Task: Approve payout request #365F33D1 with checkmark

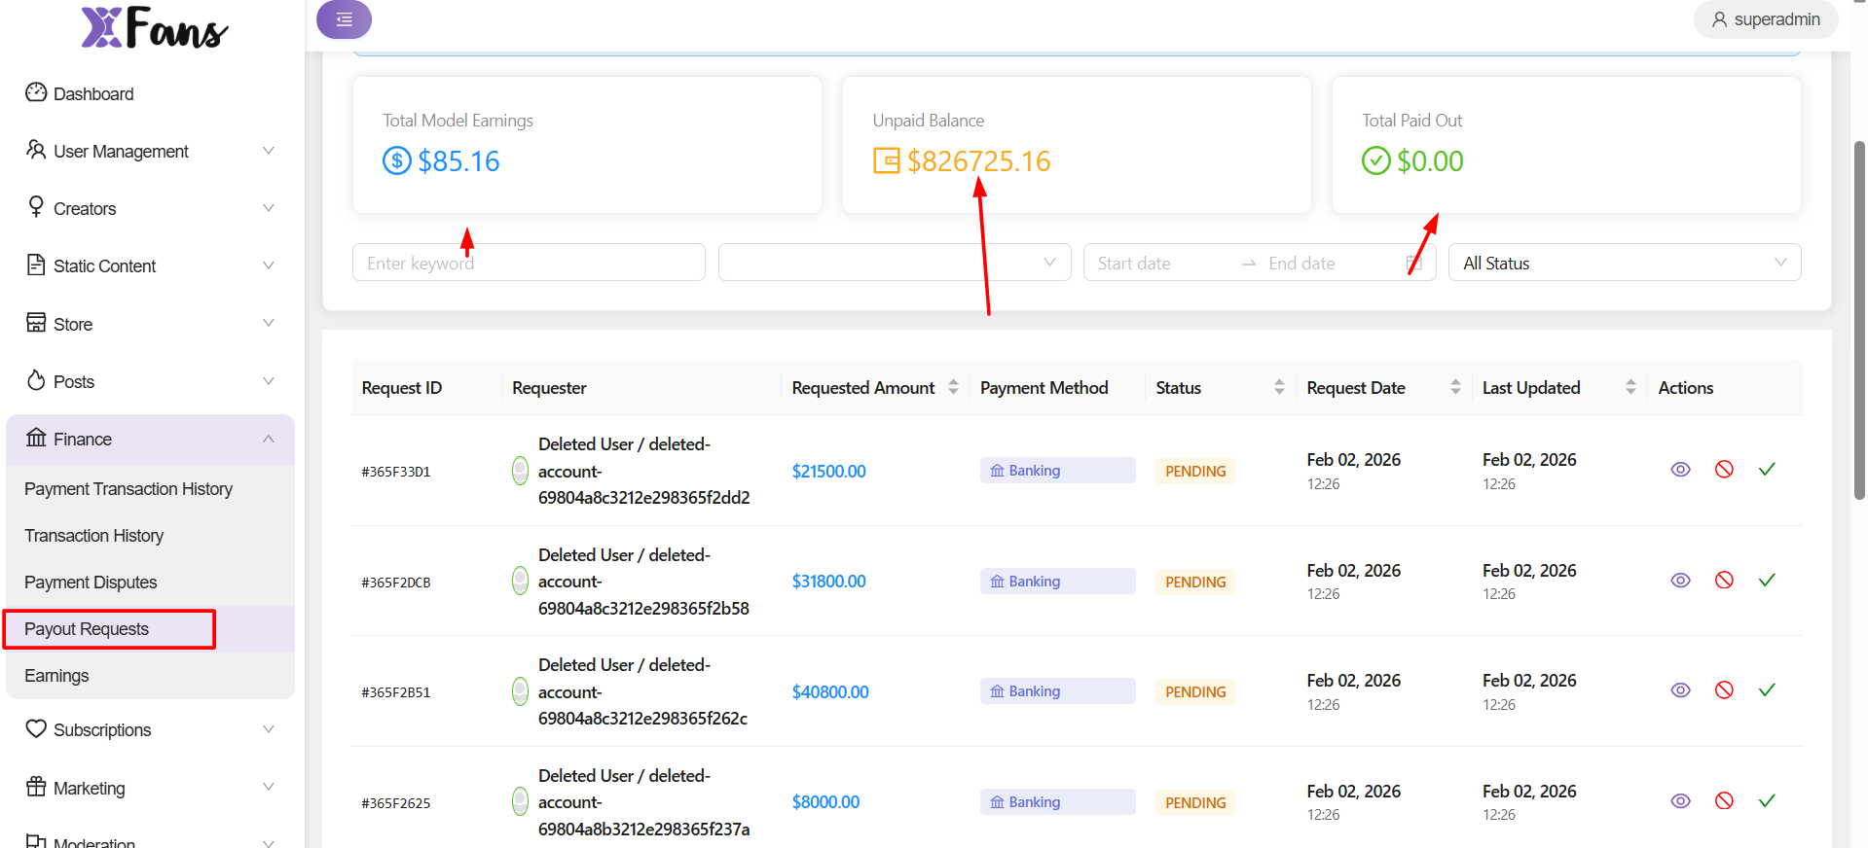Action: [1766, 470]
